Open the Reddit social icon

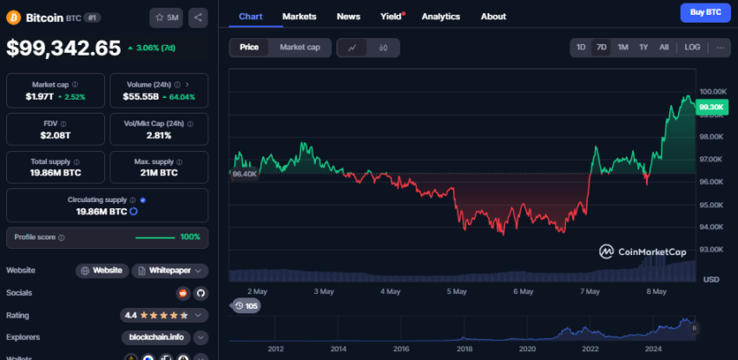pyautogui.click(x=182, y=293)
